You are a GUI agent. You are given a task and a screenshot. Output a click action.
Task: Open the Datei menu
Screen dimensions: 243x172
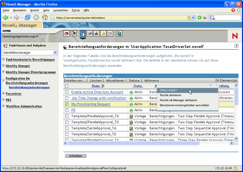[x=6, y=10]
